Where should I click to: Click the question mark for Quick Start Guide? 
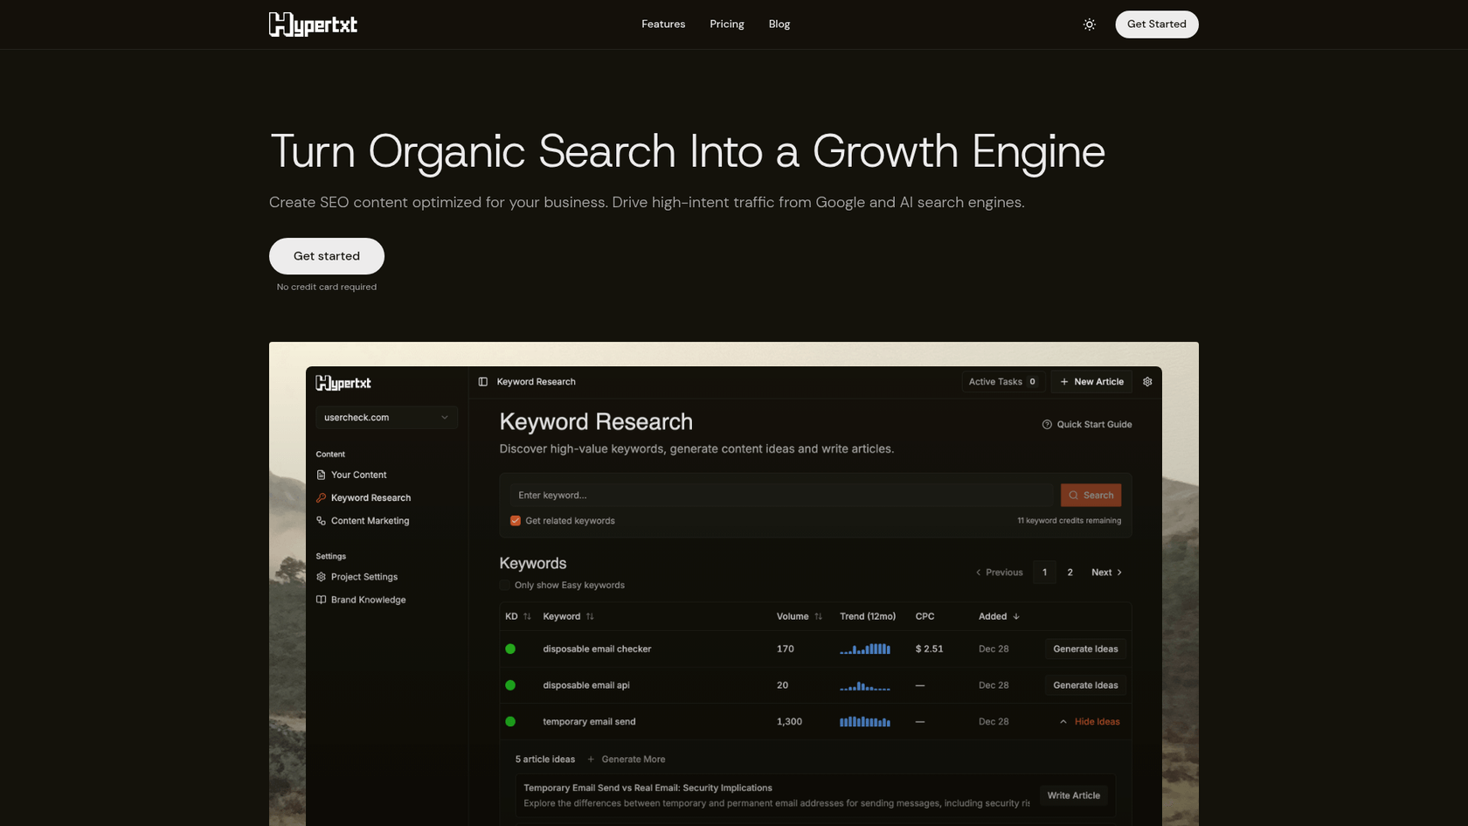(x=1047, y=424)
